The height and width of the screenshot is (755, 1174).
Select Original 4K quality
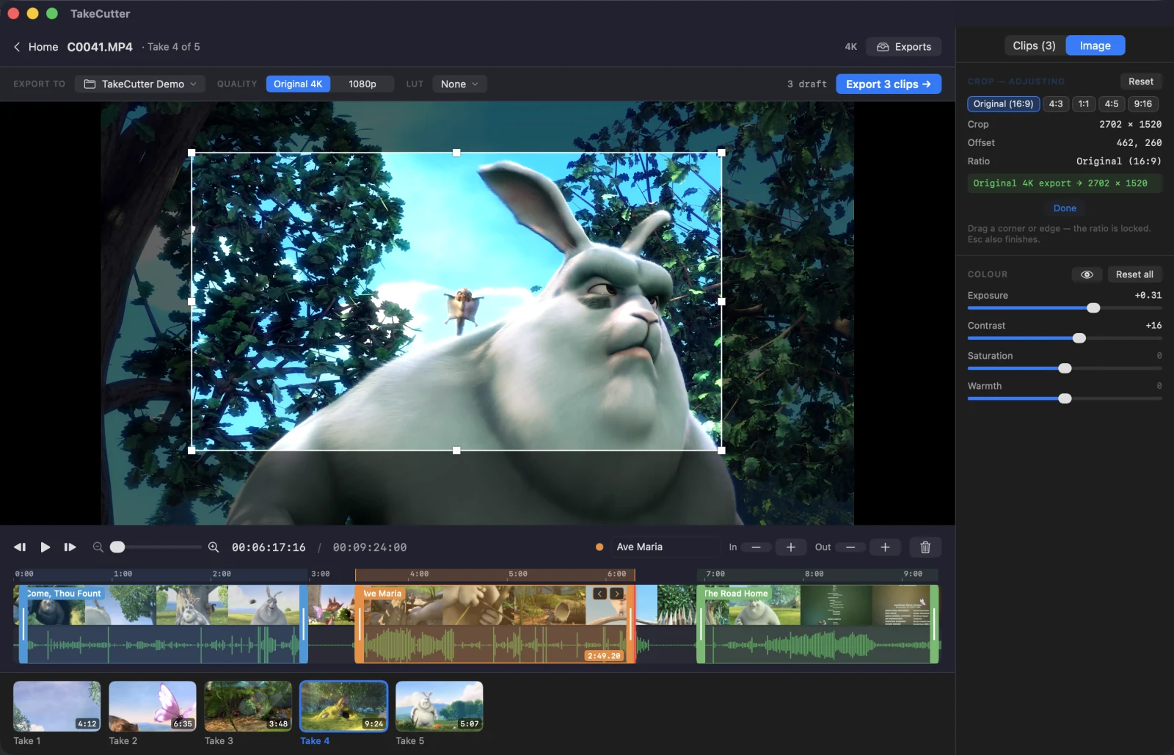[x=298, y=84]
